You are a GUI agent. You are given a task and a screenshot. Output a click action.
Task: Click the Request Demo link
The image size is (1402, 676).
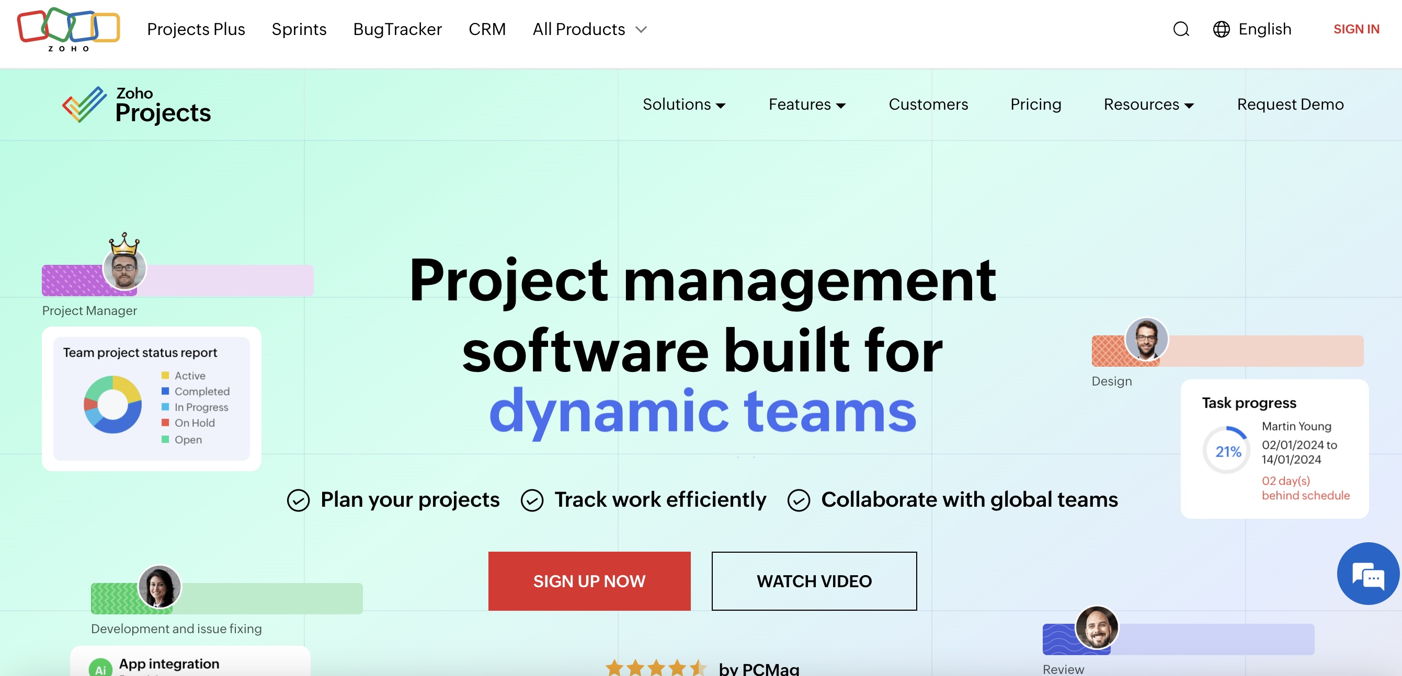(x=1290, y=104)
